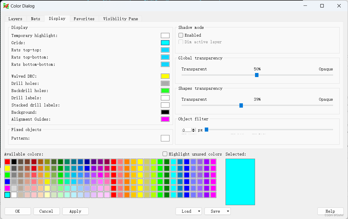Click the Fixed objects Pattern box
348x219 pixels.
(165, 138)
